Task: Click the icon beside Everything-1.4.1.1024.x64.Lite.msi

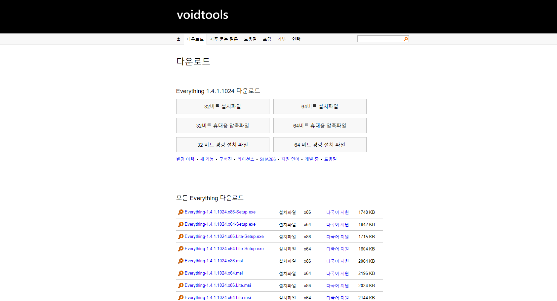Action: (x=180, y=298)
